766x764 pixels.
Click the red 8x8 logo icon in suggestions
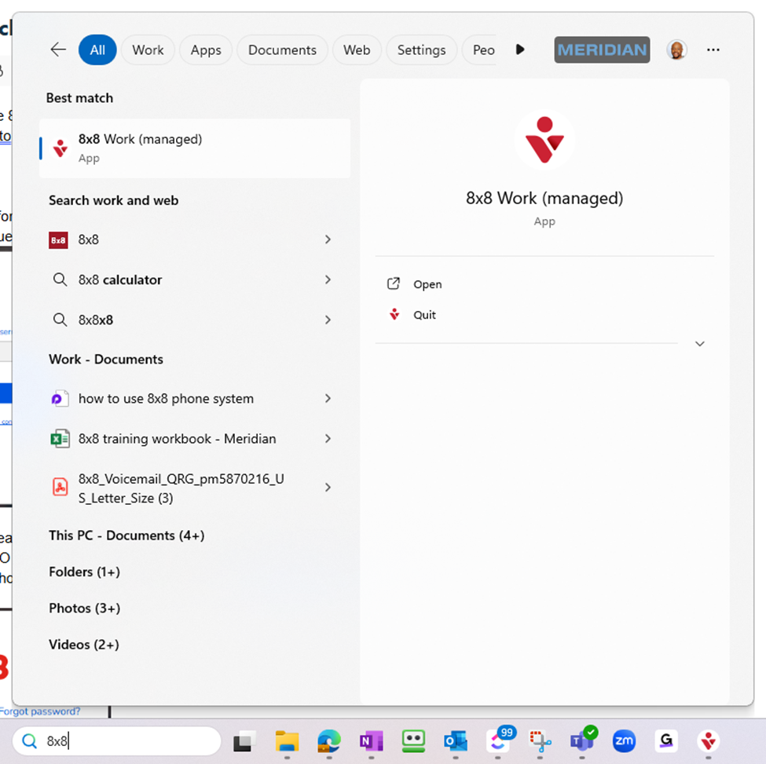click(x=58, y=240)
